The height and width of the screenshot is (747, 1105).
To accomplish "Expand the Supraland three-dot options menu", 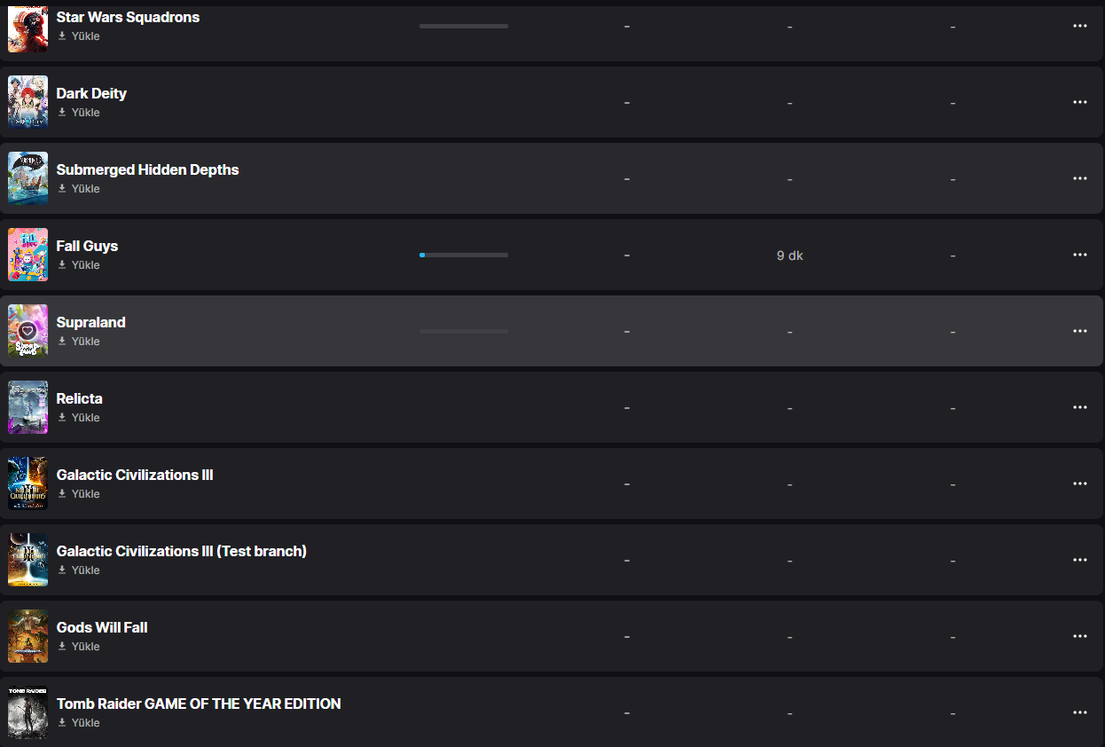I will tap(1079, 331).
